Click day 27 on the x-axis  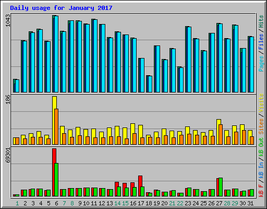219,203
